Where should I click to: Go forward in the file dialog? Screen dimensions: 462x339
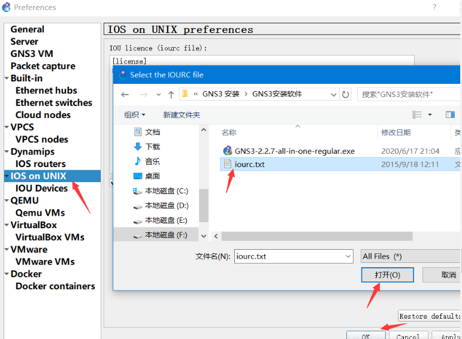(143, 95)
